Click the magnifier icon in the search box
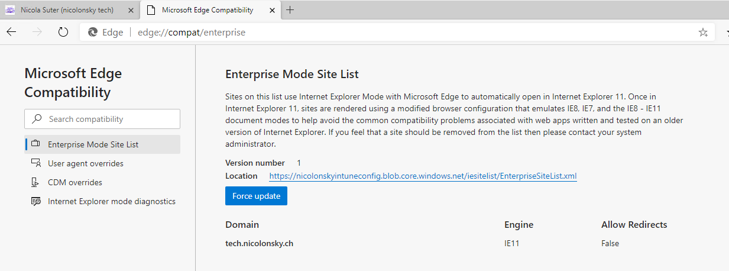The height and width of the screenshot is (271, 729). coord(37,119)
